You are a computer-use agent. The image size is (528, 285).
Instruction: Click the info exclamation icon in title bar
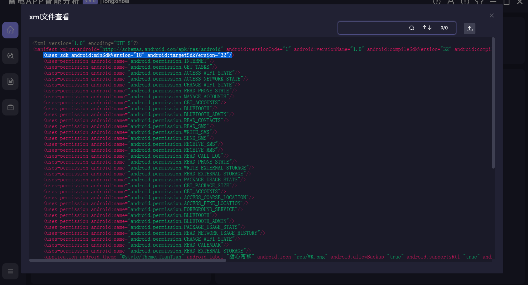point(465,2)
